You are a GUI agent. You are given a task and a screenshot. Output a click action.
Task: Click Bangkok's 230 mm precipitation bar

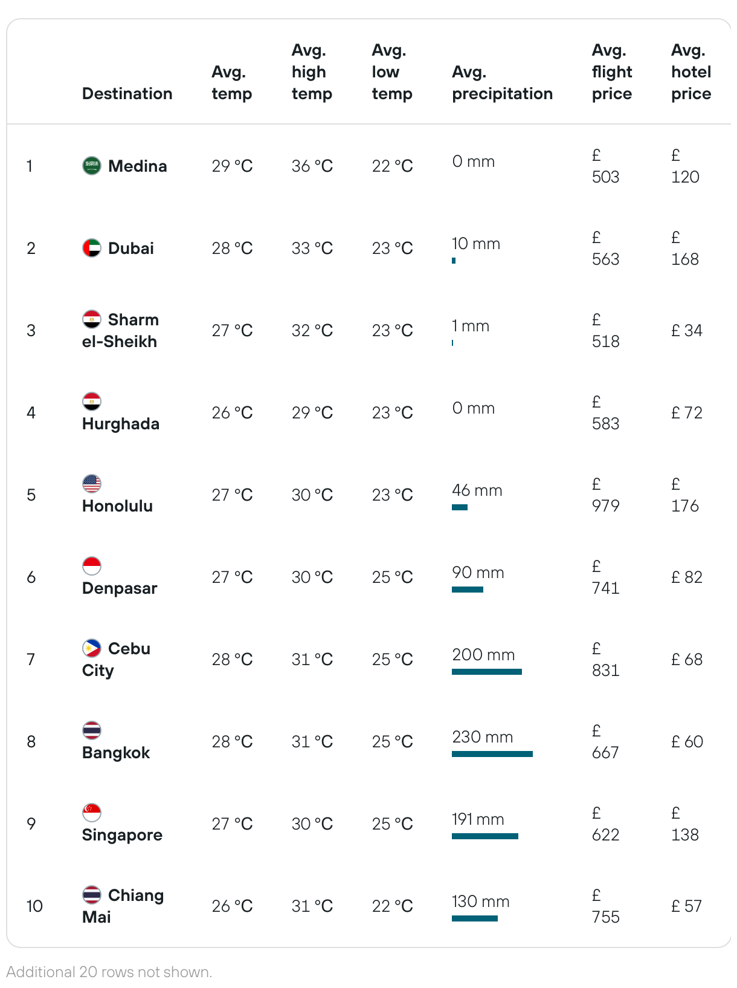[x=492, y=754]
